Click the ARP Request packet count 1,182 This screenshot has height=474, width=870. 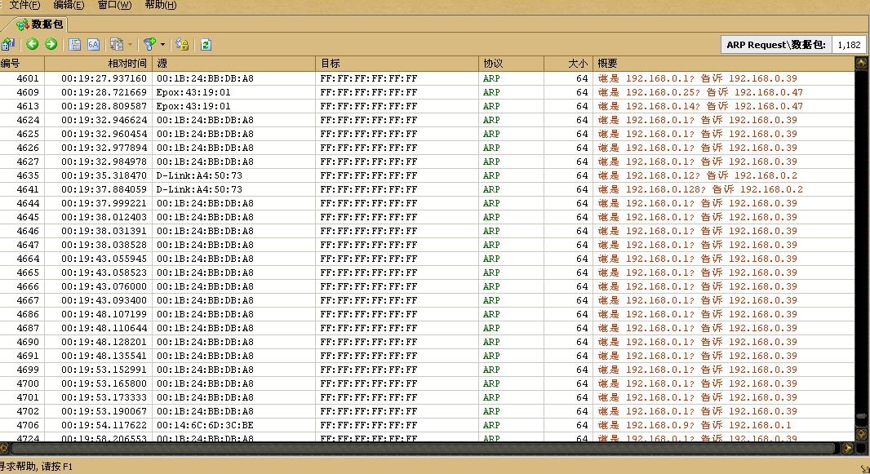coord(849,45)
